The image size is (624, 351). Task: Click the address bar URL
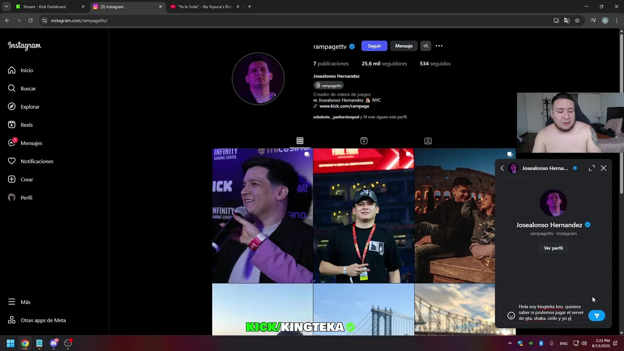79,20
